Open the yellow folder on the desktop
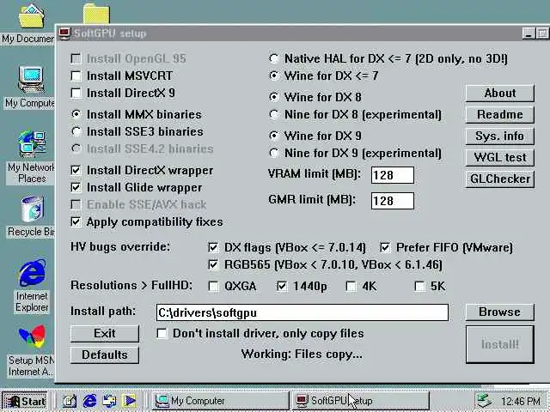 click(96, 14)
